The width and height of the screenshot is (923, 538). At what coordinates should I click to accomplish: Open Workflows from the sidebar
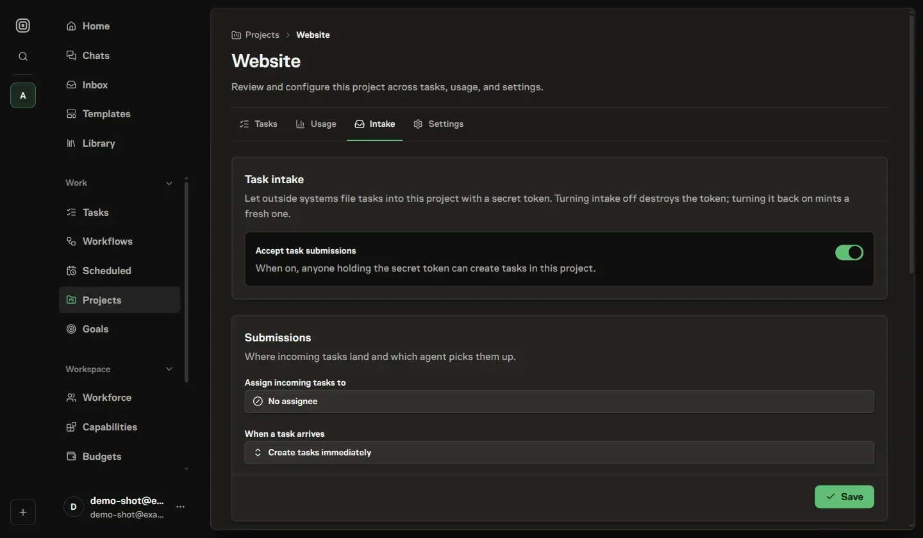(x=120, y=241)
